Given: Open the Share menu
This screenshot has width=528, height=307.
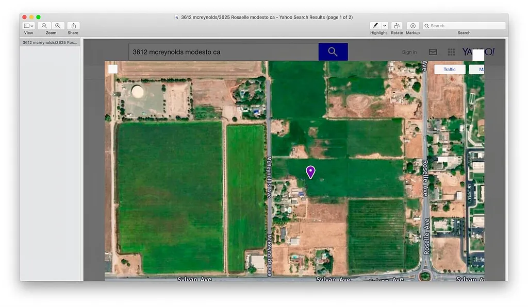Looking at the screenshot, I should tap(73, 26).
